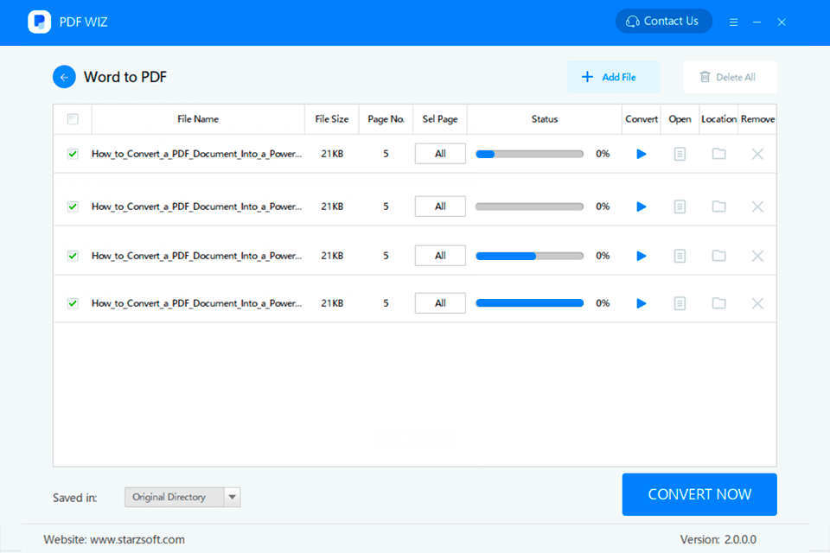Start conversion with first row's play icon

point(641,154)
